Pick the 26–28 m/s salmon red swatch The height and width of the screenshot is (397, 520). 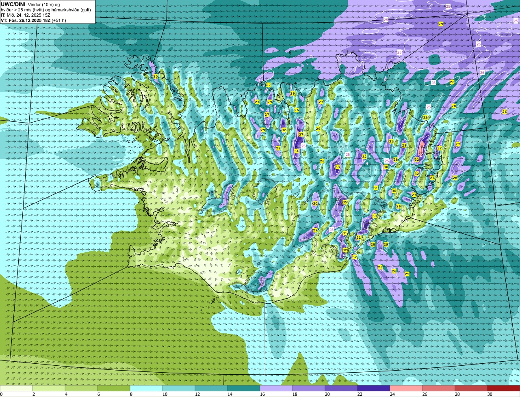(x=439, y=388)
